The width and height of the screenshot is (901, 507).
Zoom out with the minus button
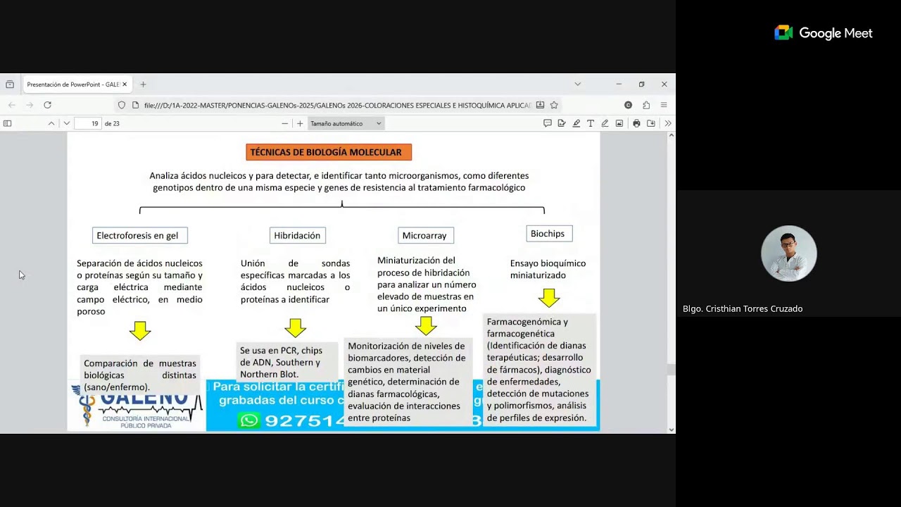tap(284, 123)
